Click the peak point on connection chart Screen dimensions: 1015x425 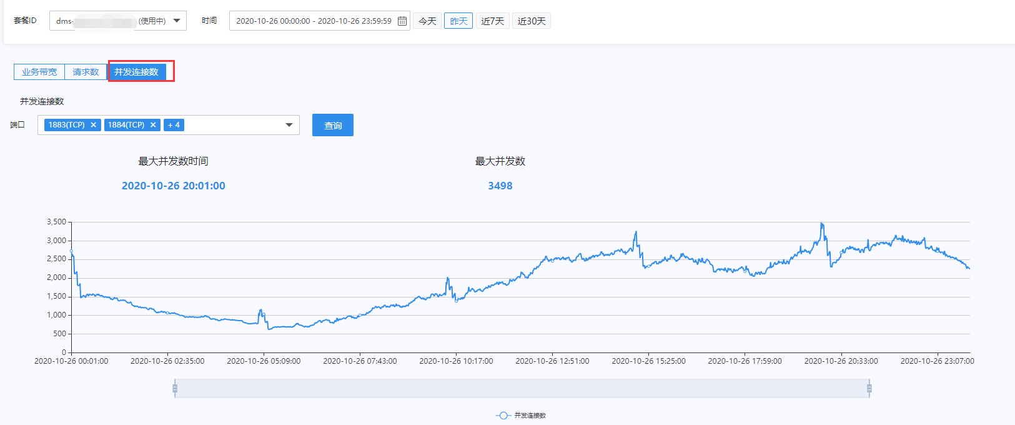tap(821, 223)
